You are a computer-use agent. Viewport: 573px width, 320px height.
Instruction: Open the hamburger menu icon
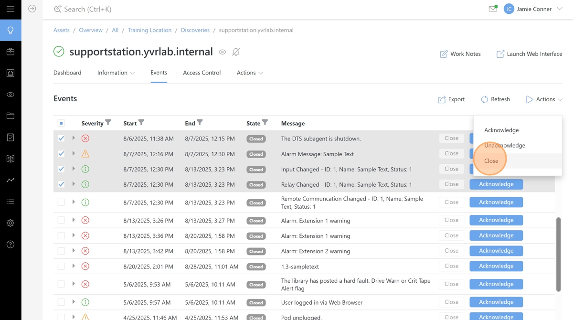[x=11, y=9]
